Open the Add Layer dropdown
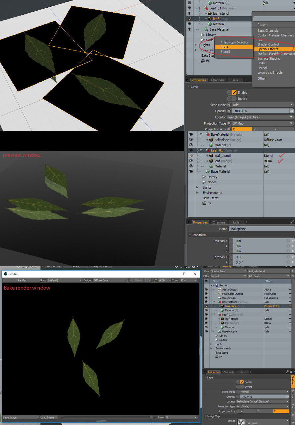295x425 pixels. (269, 276)
